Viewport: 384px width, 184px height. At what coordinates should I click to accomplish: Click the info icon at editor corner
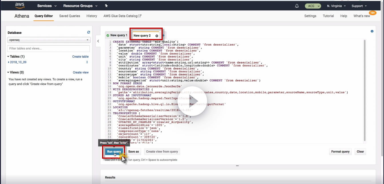(x=372, y=31)
